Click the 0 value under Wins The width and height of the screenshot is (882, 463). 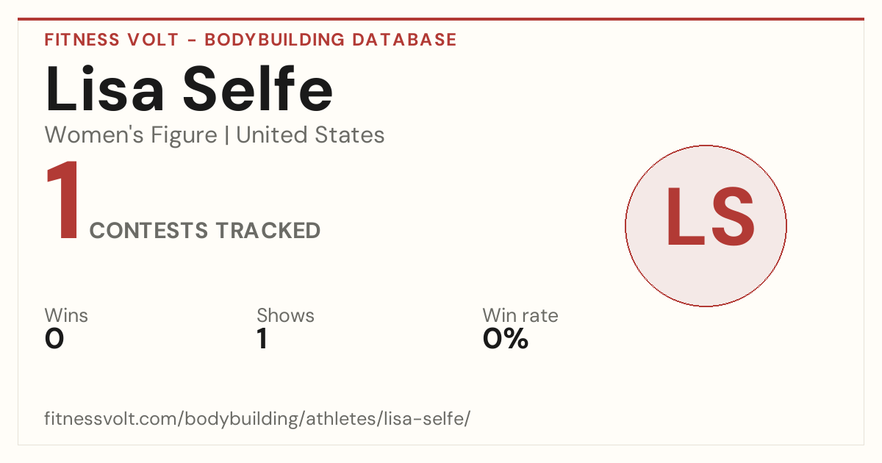54,339
